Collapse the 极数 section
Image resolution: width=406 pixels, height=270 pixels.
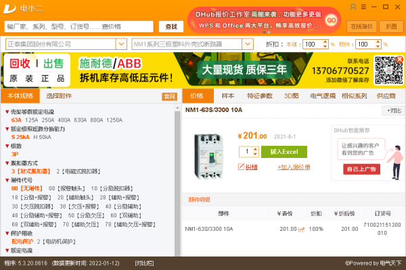pos(7,146)
